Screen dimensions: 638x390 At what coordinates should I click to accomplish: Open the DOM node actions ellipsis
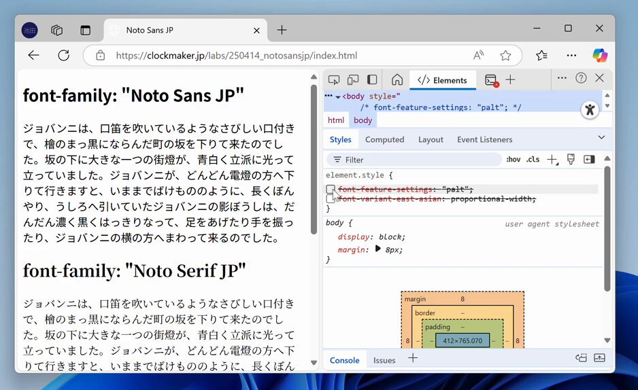click(x=329, y=96)
